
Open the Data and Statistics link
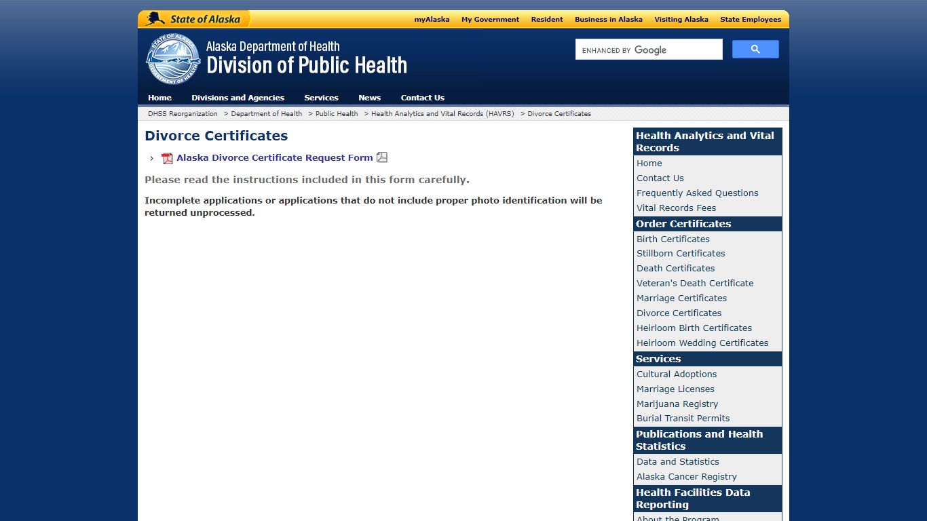point(678,462)
